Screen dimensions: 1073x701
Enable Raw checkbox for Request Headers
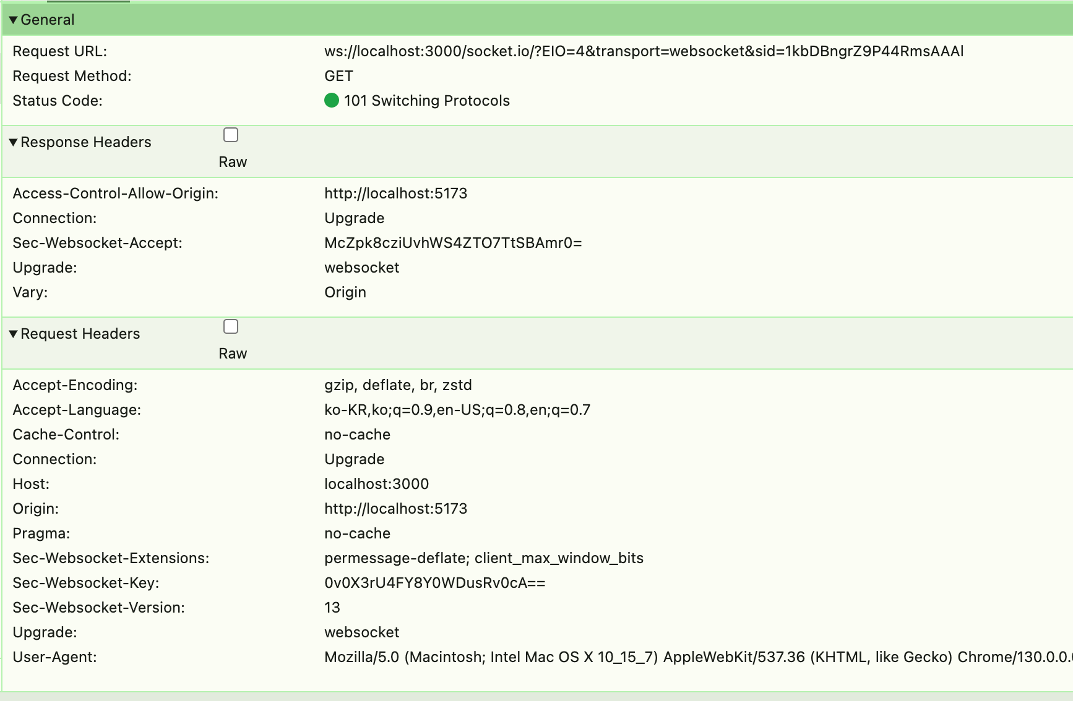point(231,326)
